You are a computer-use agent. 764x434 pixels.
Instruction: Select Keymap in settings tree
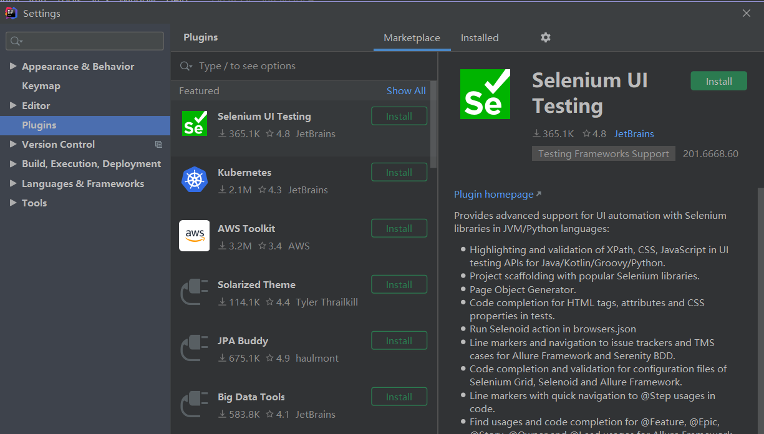(41, 86)
